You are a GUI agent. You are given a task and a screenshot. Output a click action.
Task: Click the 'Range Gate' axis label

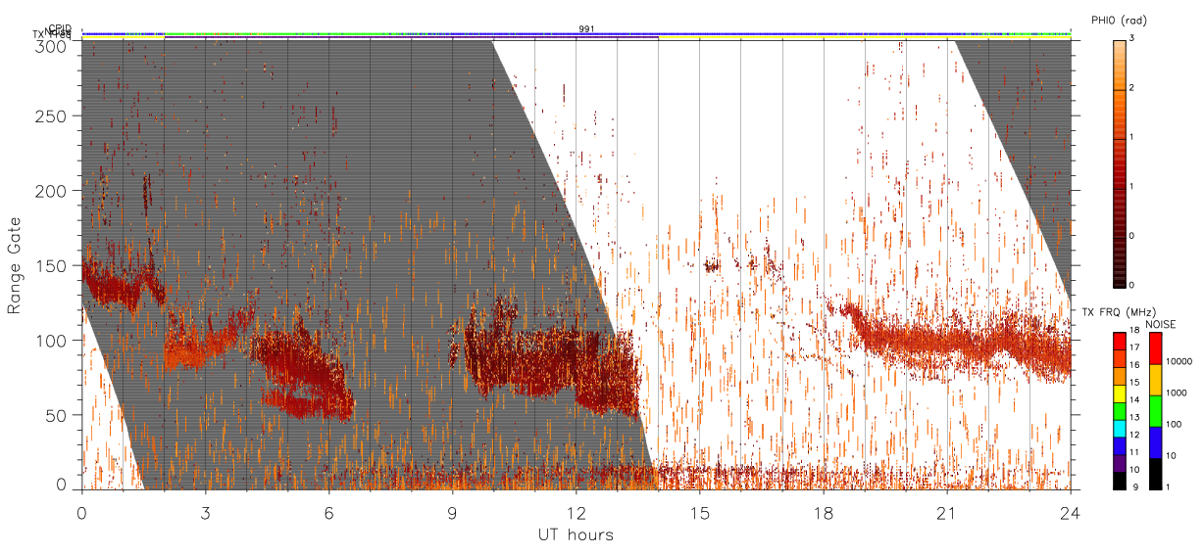pyautogui.click(x=15, y=265)
